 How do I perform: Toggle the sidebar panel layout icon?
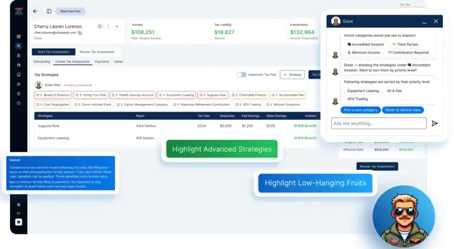49,11
